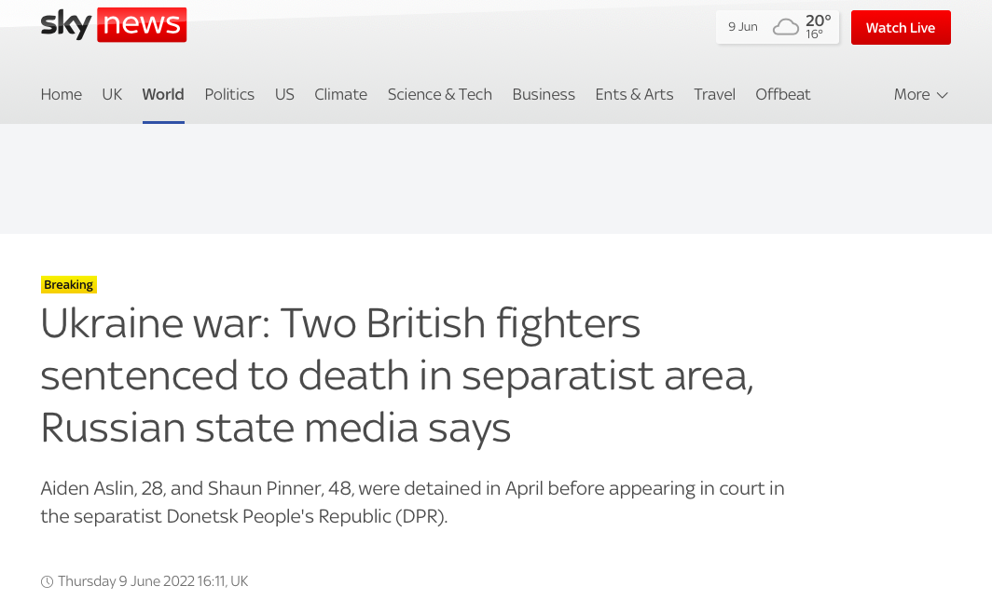Click the Ukraine war article headline
992x613 pixels.
coord(397,375)
